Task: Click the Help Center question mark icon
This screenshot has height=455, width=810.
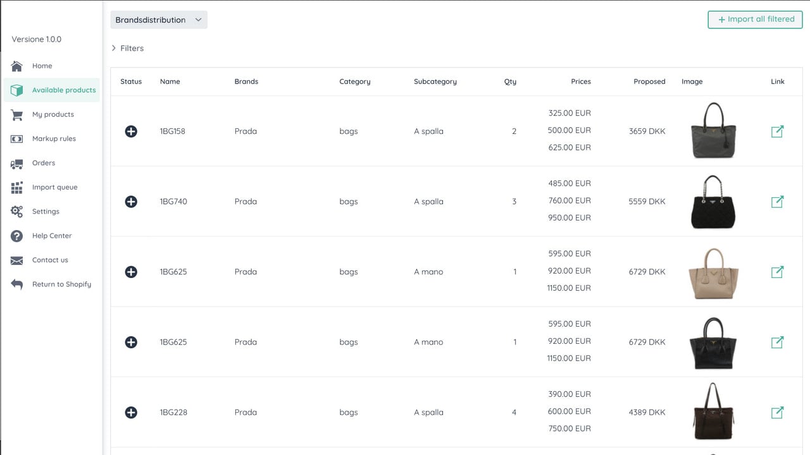Action: (x=17, y=236)
